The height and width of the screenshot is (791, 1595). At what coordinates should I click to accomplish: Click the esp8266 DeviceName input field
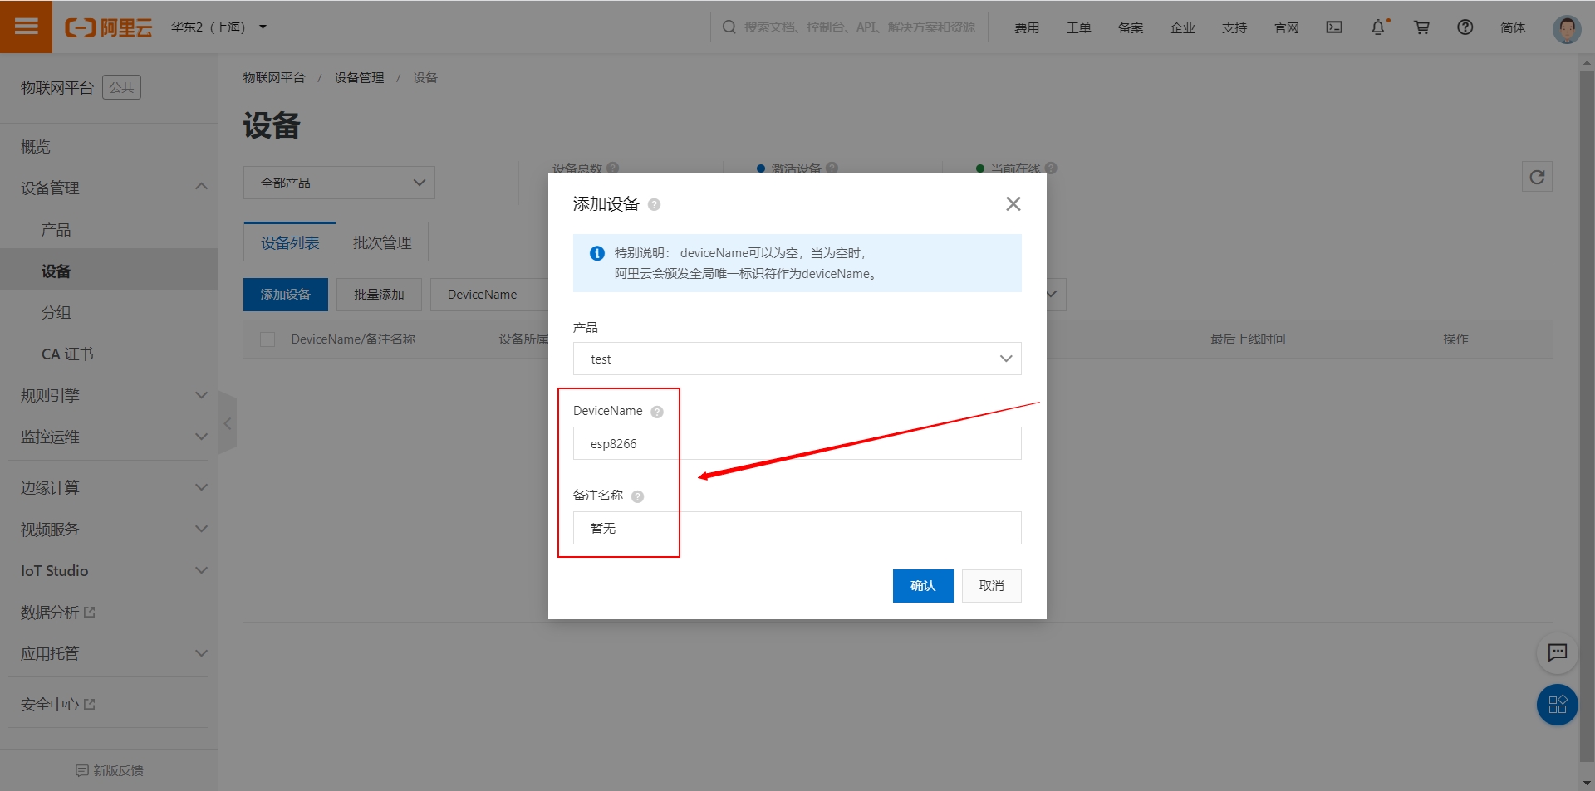coord(748,443)
